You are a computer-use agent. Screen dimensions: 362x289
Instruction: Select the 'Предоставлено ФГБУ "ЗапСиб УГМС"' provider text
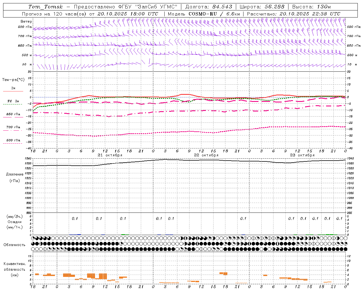coord(126,7)
